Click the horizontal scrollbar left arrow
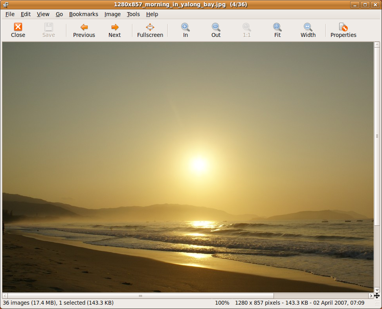The height and width of the screenshot is (309, 382). click(x=5, y=296)
